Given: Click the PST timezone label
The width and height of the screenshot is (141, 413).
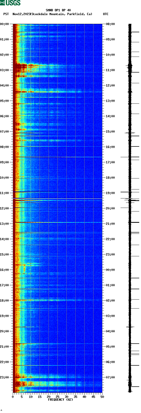Looking at the screenshot, I should pyautogui.click(x=6, y=14).
